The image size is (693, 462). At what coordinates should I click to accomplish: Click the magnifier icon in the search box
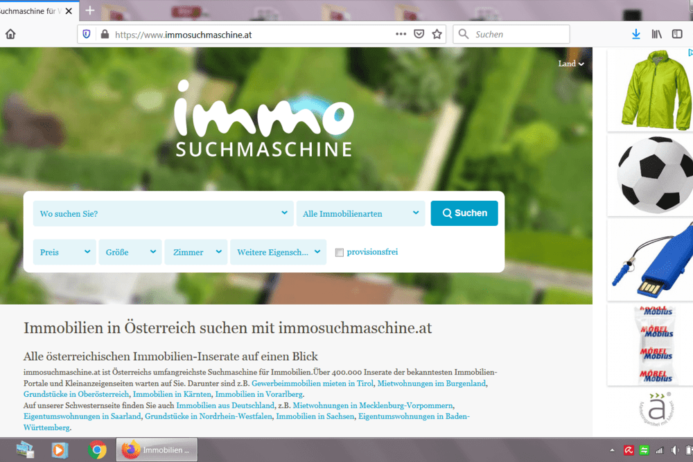pyautogui.click(x=463, y=34)
